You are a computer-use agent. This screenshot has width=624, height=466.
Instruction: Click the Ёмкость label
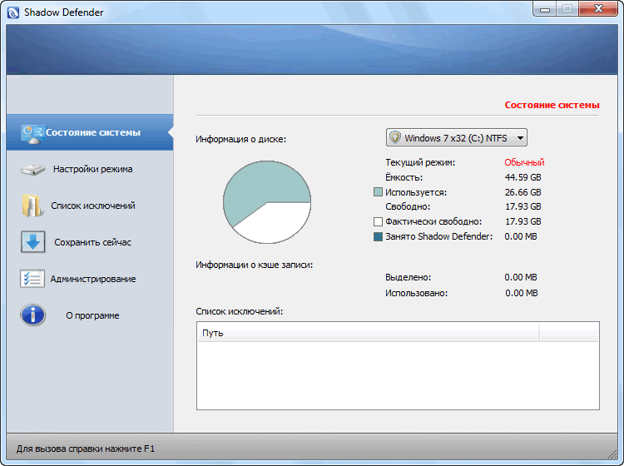(x=404, y=177)
